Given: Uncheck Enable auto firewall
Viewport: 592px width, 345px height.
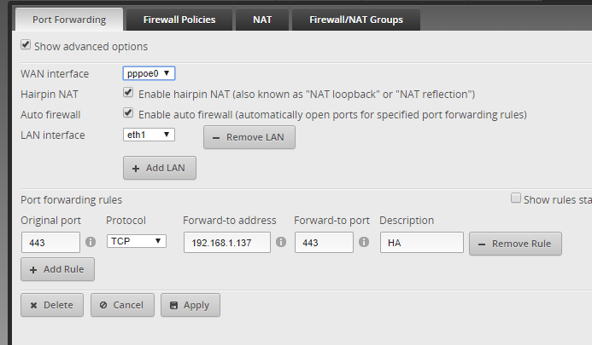Looking at the screenshot, I should pos(128,112).
